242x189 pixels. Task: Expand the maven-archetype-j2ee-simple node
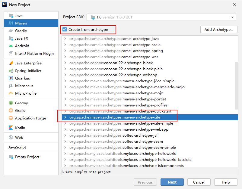[x=65, y=81]
